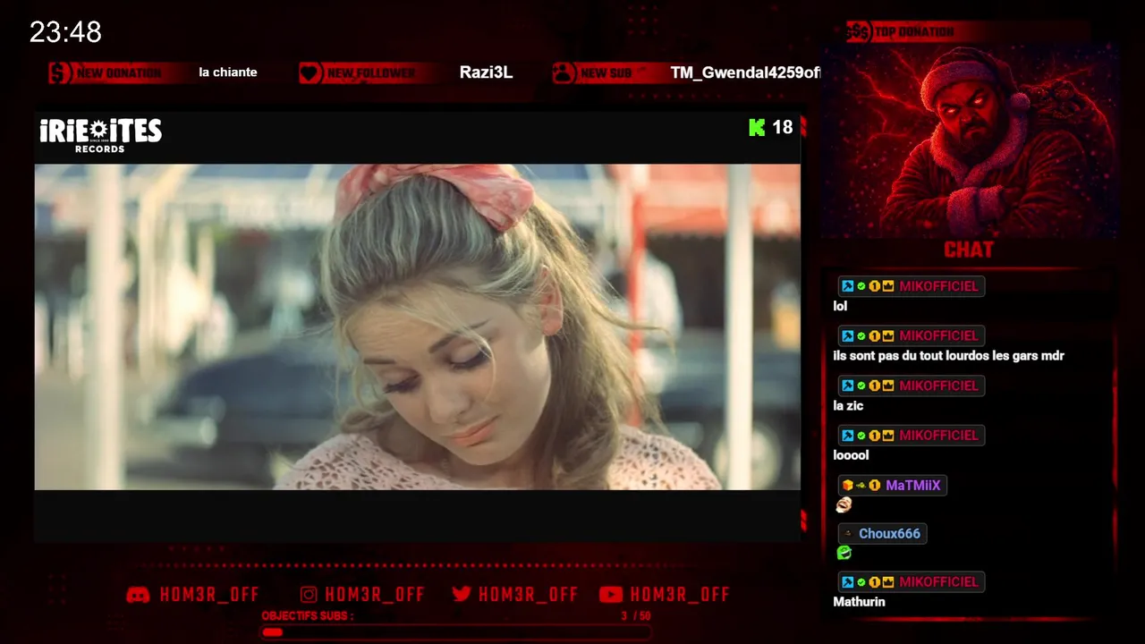Click the chat message 'Mathurin'

859,602
